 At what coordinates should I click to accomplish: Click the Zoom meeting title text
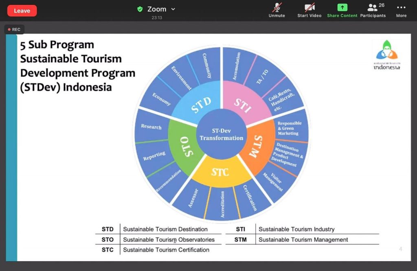[x=157, y=9]
